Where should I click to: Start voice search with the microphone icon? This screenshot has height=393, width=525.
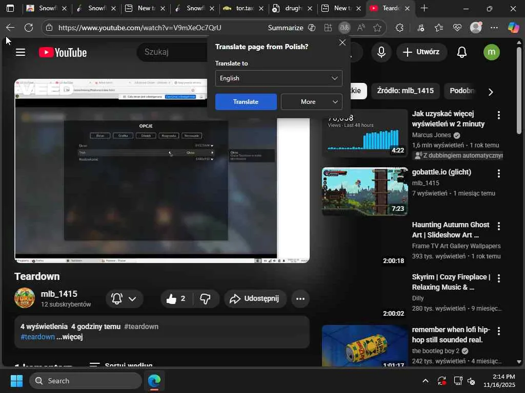381,52
